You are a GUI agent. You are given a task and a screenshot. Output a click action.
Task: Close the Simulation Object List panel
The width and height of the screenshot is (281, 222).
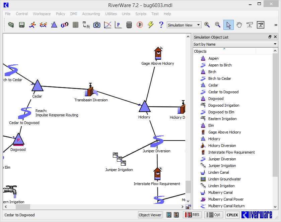(x=275, y=37)
